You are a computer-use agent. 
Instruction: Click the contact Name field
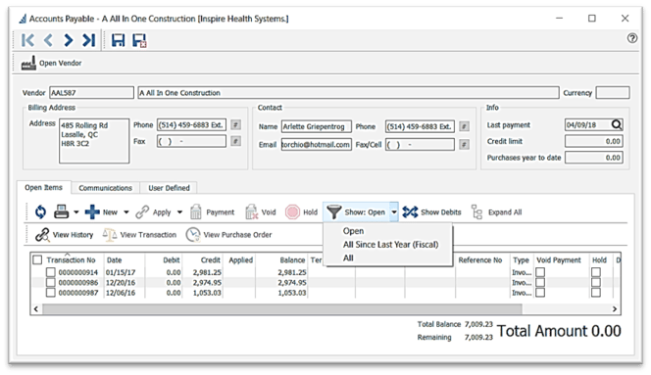point(317,126)
